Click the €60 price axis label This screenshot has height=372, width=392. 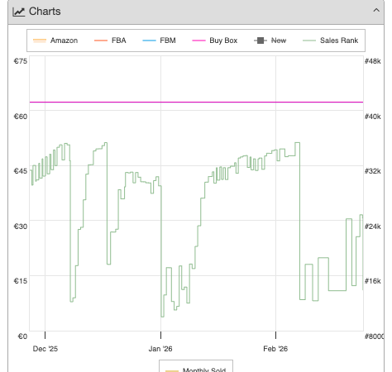[21, 117]
